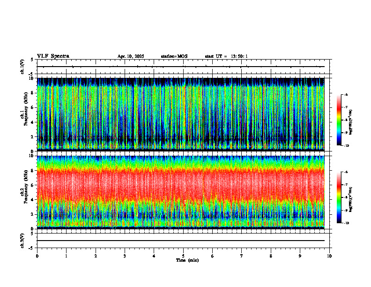The width and height of the screenshot is (371, 287).
Task: Click time axis tick label "0"
Action: (37, 256)
